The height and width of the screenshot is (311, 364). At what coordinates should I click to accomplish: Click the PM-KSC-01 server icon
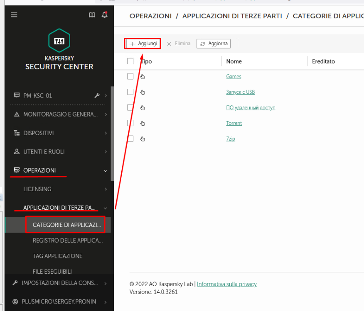click(17, 95)
